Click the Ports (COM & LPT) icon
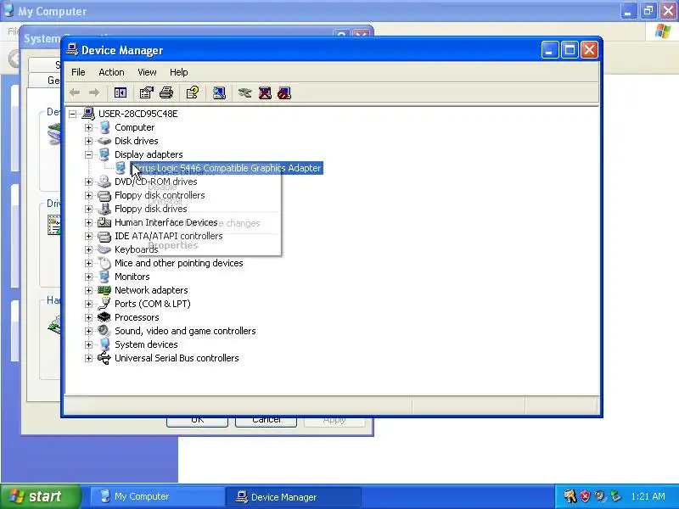The width and height of the screenshot is (679, 509). pyautogui.click(x=104, y=304)
